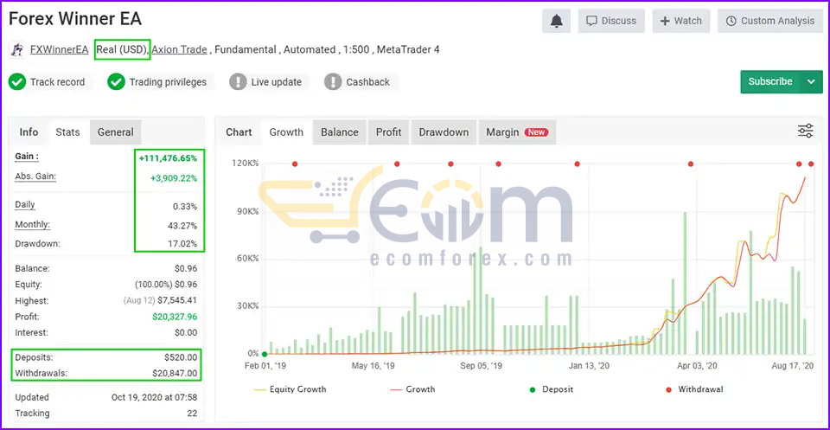
Task: Open the Discuss button
Action: [611, 21]
